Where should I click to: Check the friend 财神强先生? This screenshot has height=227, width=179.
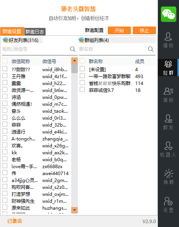coord(5,200)
